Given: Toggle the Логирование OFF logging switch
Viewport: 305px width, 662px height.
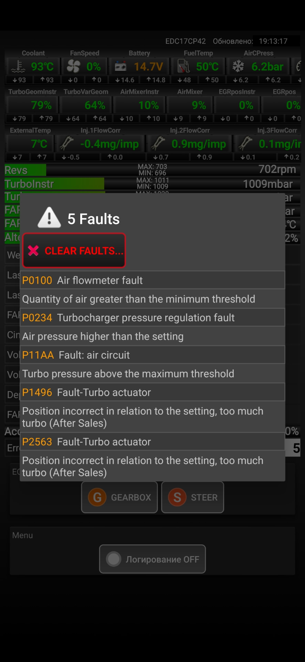Looking at the screenshot, I should [x=152, y=559].
